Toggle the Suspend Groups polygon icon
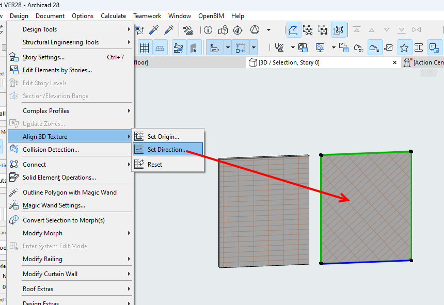The height and width of the screenshot is (305, 444). coord(293,30)
